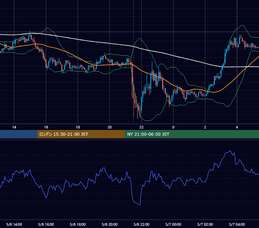Click the 5/6 20:00 indicator time label

click(110, 224)
